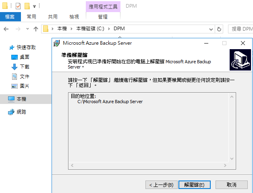Switch to the 管理 ribbon tab
253x193 pixels.
[103, 17]
